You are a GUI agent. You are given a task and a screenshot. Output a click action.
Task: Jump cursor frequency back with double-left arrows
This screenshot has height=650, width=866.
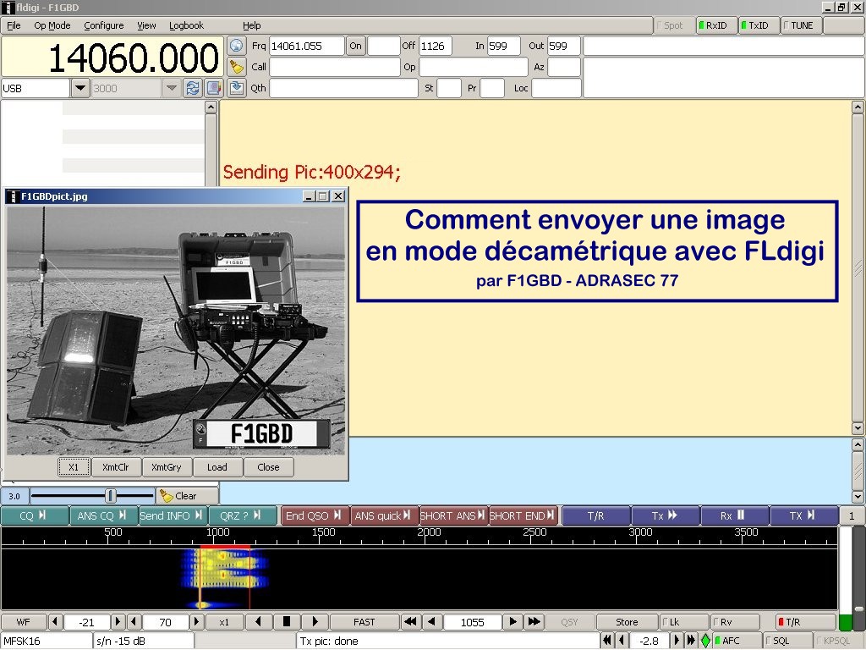(410, 622)
